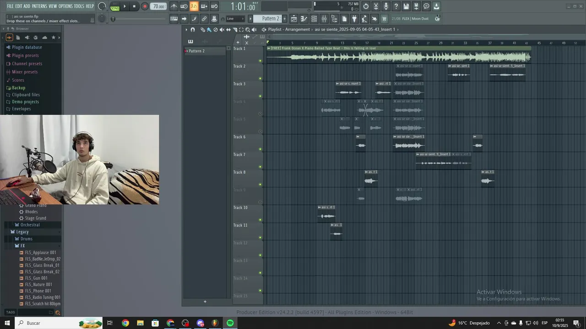Open the piano roll view icon
The image size is (586, 329).
point(304,19)
